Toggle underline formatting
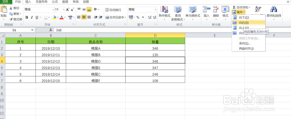Screen dimensions: 291x119 point(37,17)
